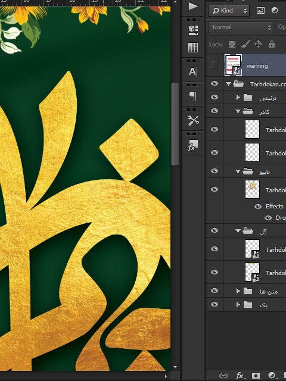Hide the گل group
This screenshot has height=381, width=286.
214,230
